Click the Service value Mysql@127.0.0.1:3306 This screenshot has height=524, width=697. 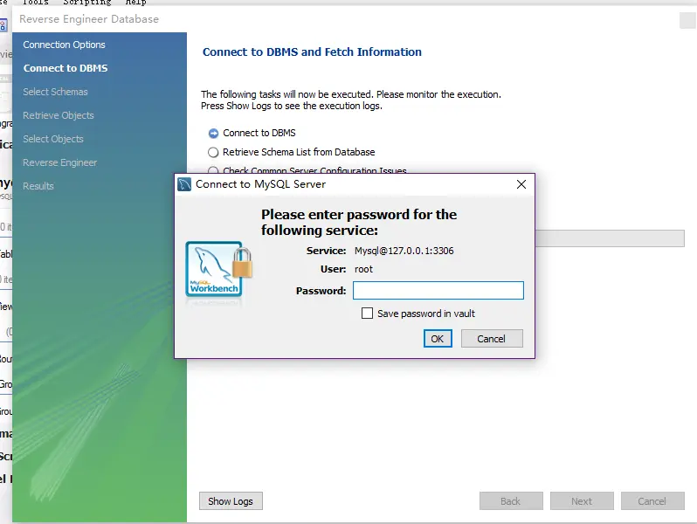(x=404, y=251)
